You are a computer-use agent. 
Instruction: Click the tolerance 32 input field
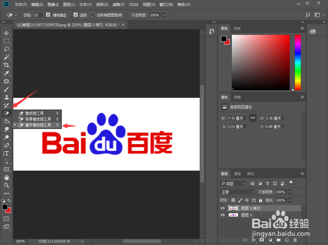coord(38,15)
